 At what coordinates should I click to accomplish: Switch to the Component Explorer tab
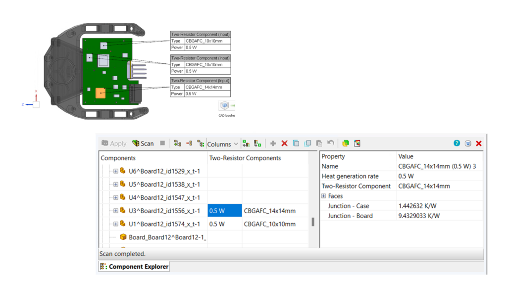[x=134, y=267]
